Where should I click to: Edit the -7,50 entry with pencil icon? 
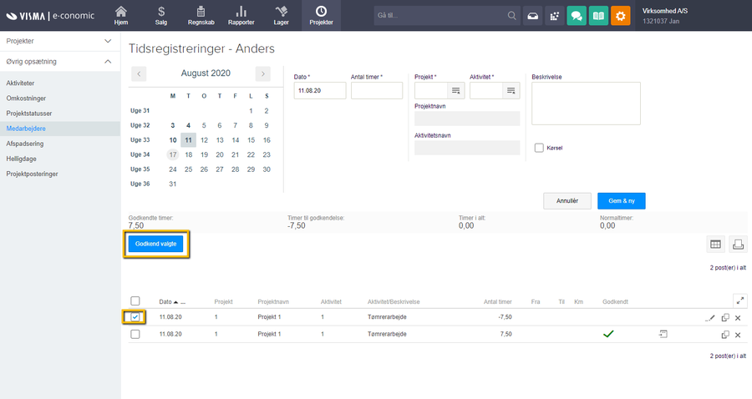(710, 318)
